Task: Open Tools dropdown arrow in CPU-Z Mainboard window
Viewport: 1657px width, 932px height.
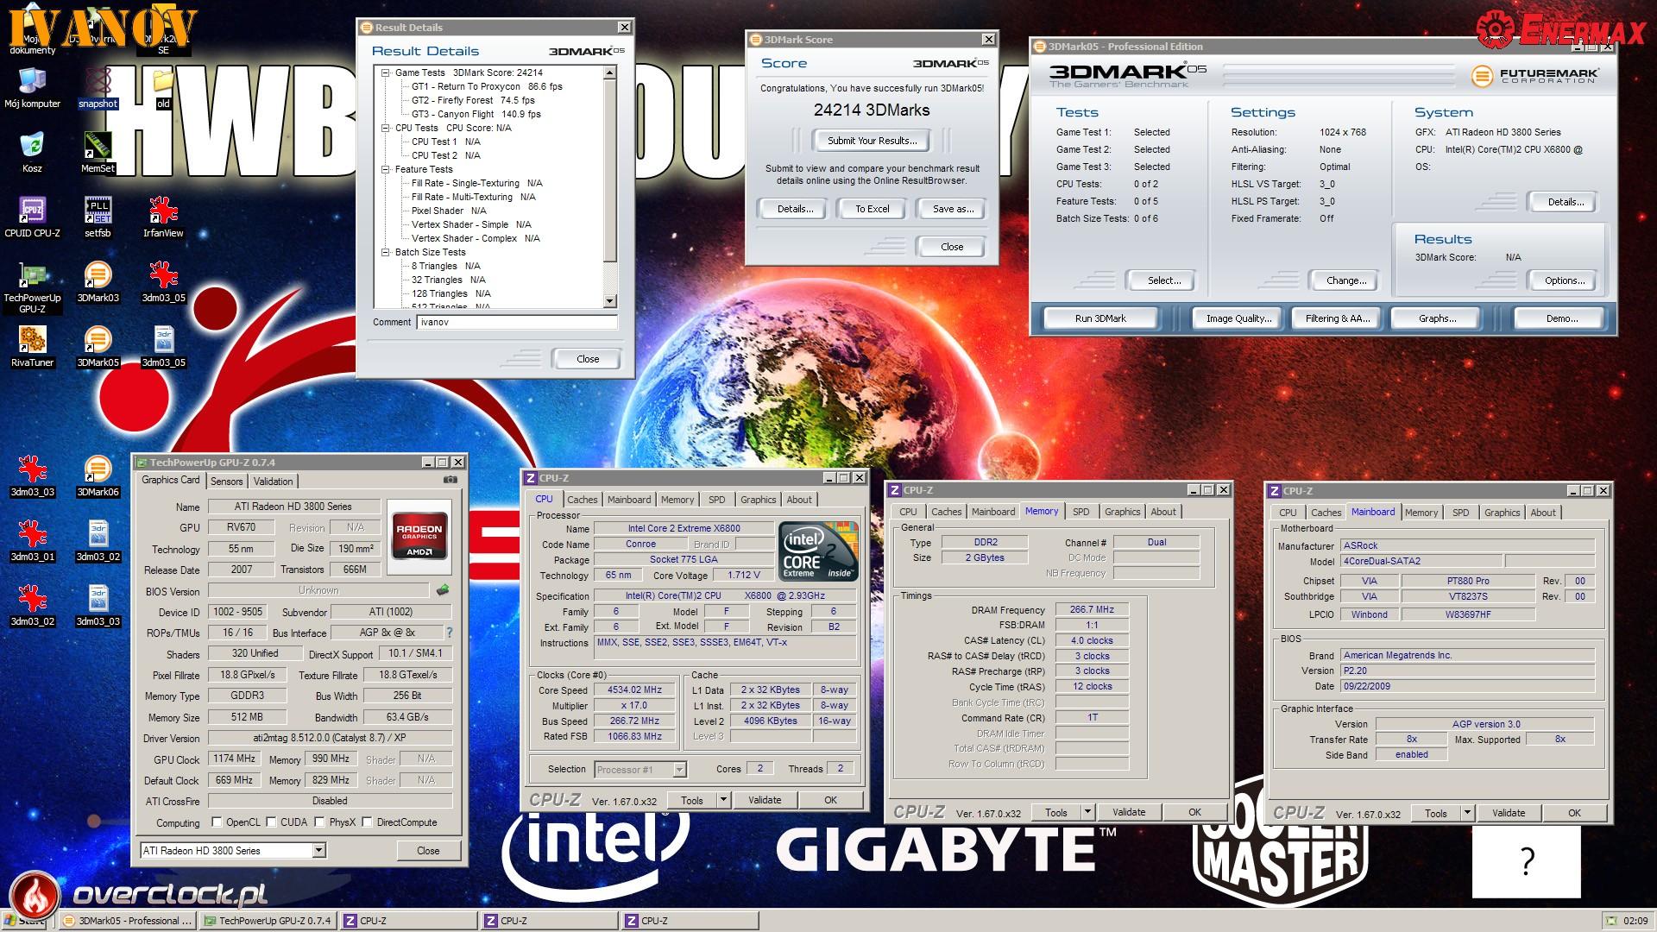Action: pos(1468,813)
